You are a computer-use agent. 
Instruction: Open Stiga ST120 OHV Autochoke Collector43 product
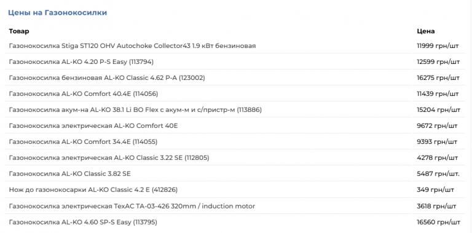click(132, 45)
